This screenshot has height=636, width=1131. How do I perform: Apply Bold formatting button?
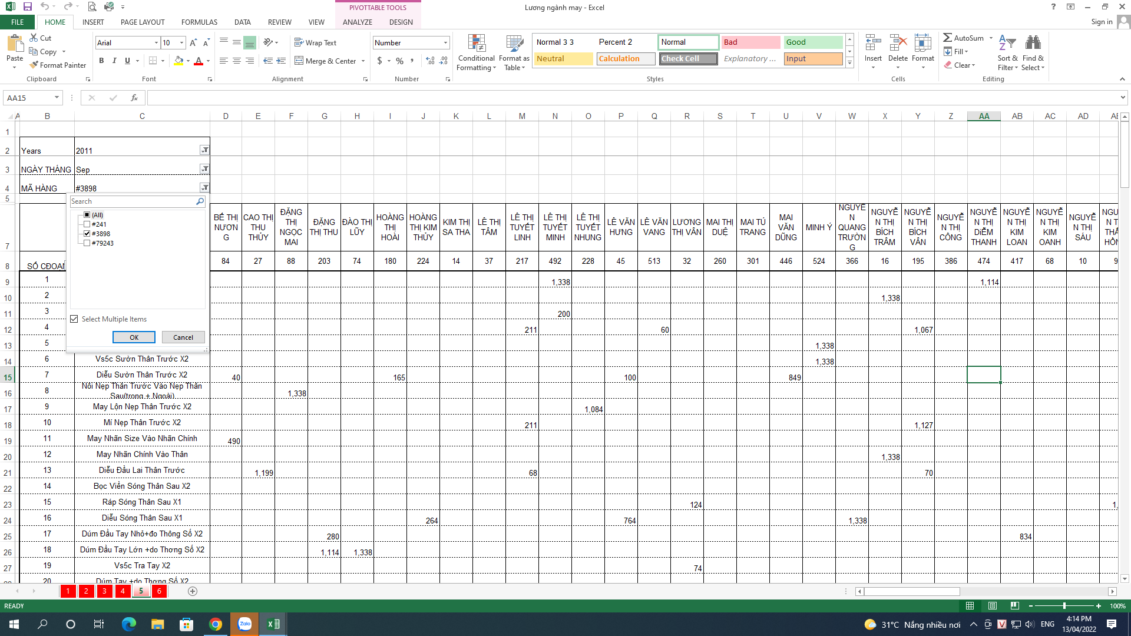[x=101, y=61]
